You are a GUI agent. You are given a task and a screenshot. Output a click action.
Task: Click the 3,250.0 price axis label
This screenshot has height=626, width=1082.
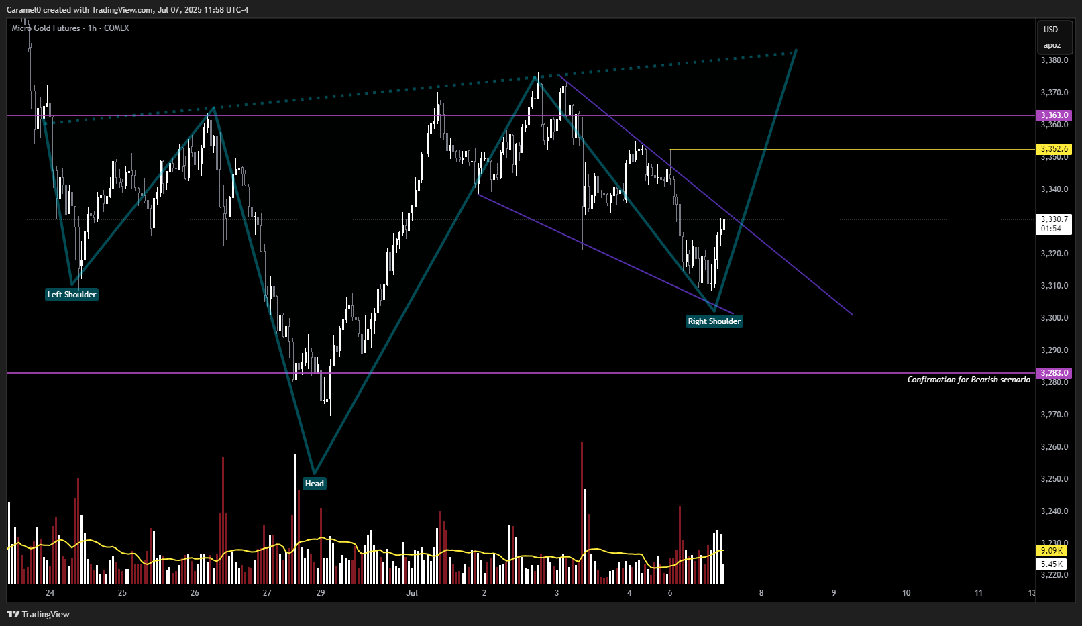tap(1054, 479)
